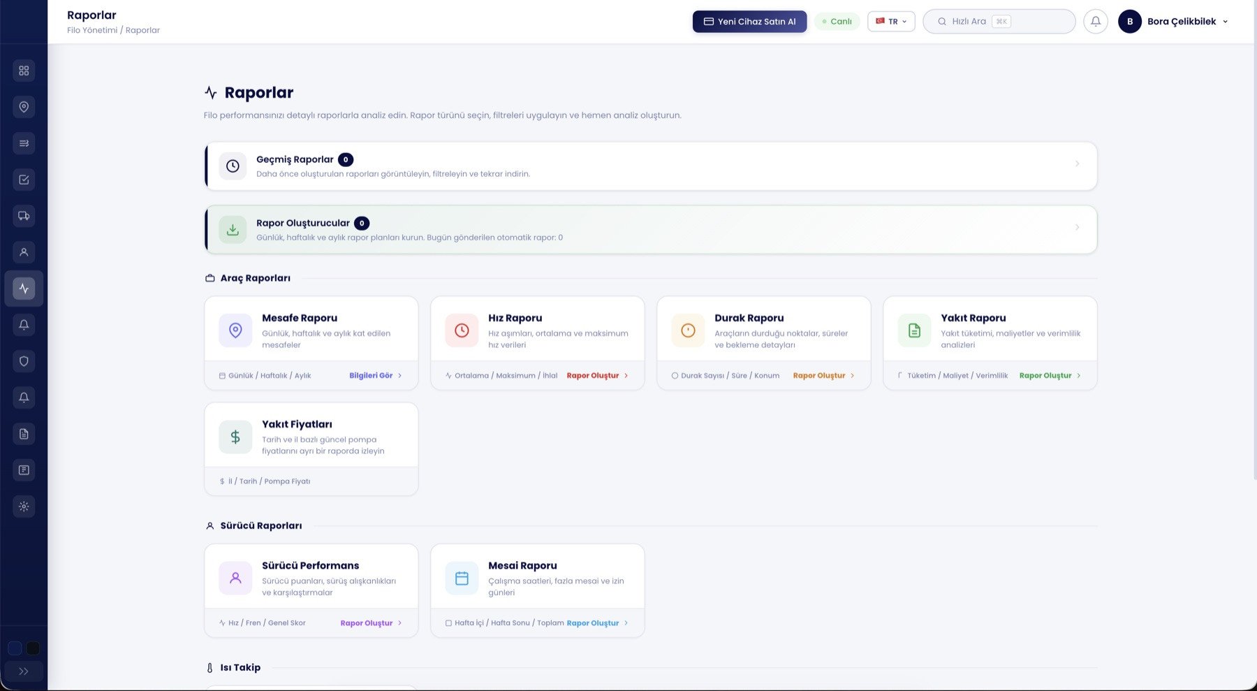The height and width of the screenshot is (691, 1257).
Task: Click the Mesafe Raporu pin icon
Action: 235,330
